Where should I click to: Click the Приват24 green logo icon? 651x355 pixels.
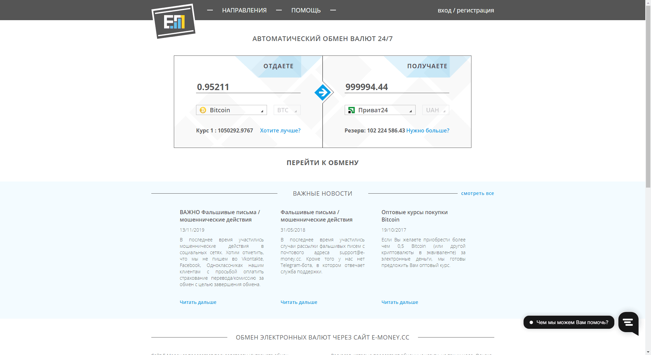[x=351, y=110]
